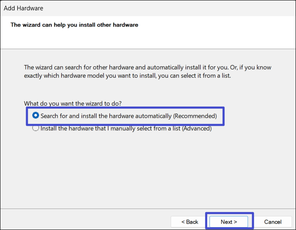
Task: Click the filled radio circle beside "Search for"
Action: click(36, 116)
